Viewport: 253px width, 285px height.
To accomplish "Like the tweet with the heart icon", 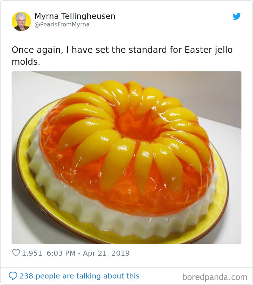I will (x=16, y=253).
